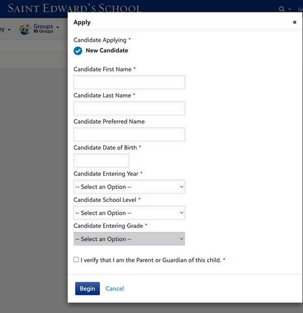Click the Saint Edward's School logo
This screenshot has width=303, height=313.
74,8
